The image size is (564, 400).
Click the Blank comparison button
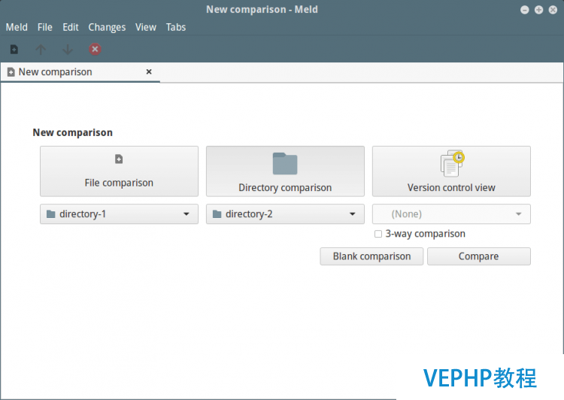pos(371,256)
